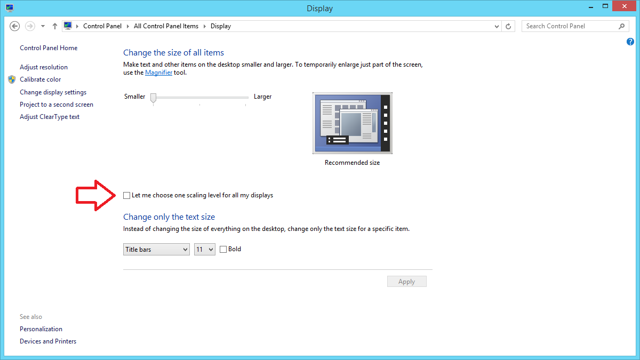Click Change only the text size heading
640x360 pixels.
coord(169,217)
